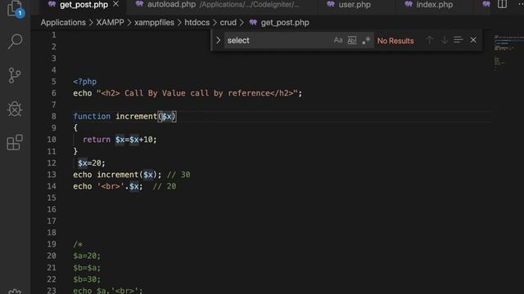Click the 'return' keyword on line 10

click(x=97, y=140)
